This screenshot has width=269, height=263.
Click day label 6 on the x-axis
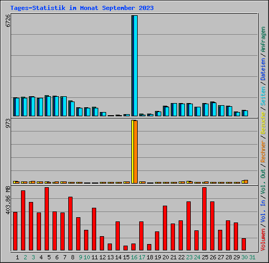pyautogui.click(x=57, y=257)
